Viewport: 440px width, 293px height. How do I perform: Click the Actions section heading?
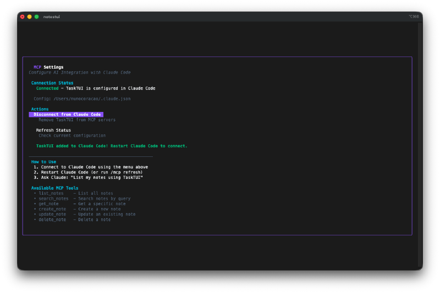pyautogui.click(x=40, y=109)
